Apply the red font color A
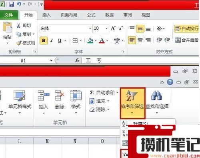This screenshot has height=158, width=200. click(102, 41)
